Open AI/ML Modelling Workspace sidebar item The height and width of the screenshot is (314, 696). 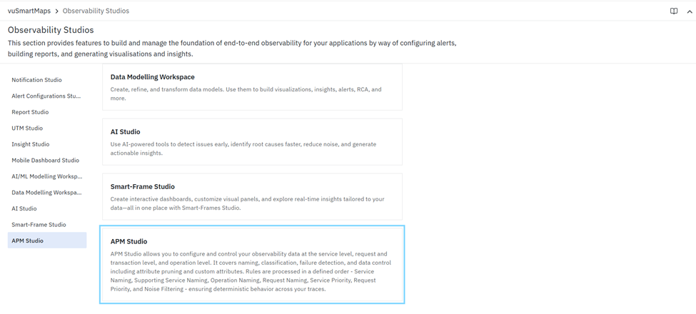(47, 176)
